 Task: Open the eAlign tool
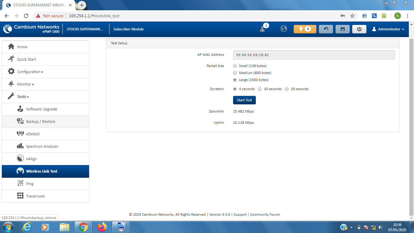point(31,159)
